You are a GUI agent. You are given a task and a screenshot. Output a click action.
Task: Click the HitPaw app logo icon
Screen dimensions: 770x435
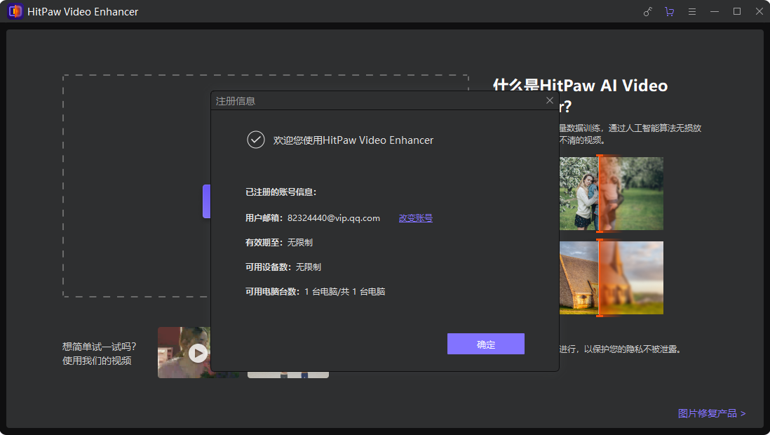point(15,11)
